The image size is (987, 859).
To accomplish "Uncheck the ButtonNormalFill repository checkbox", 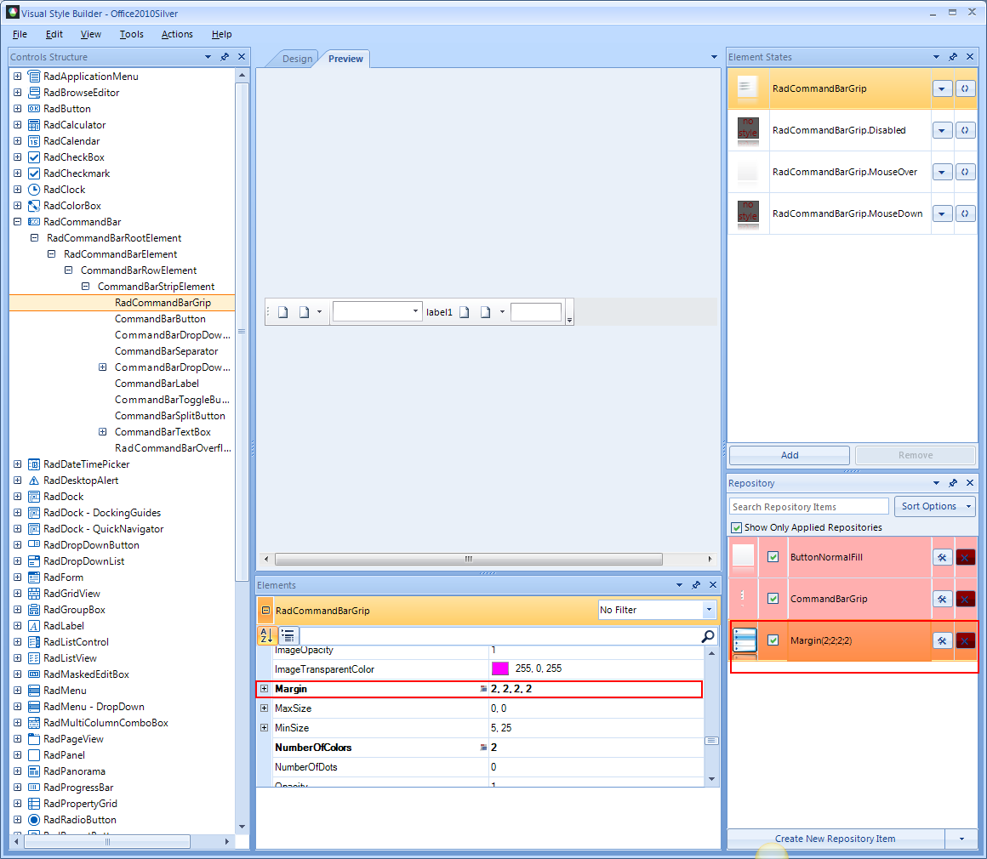I will 773,557.
